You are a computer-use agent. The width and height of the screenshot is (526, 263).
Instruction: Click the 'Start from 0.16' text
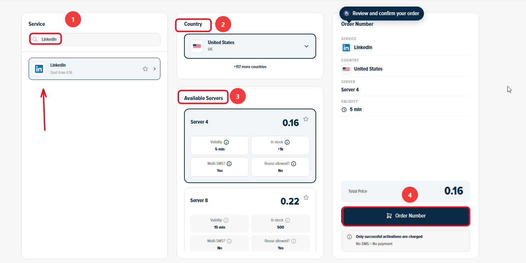[x=61, y=72]
